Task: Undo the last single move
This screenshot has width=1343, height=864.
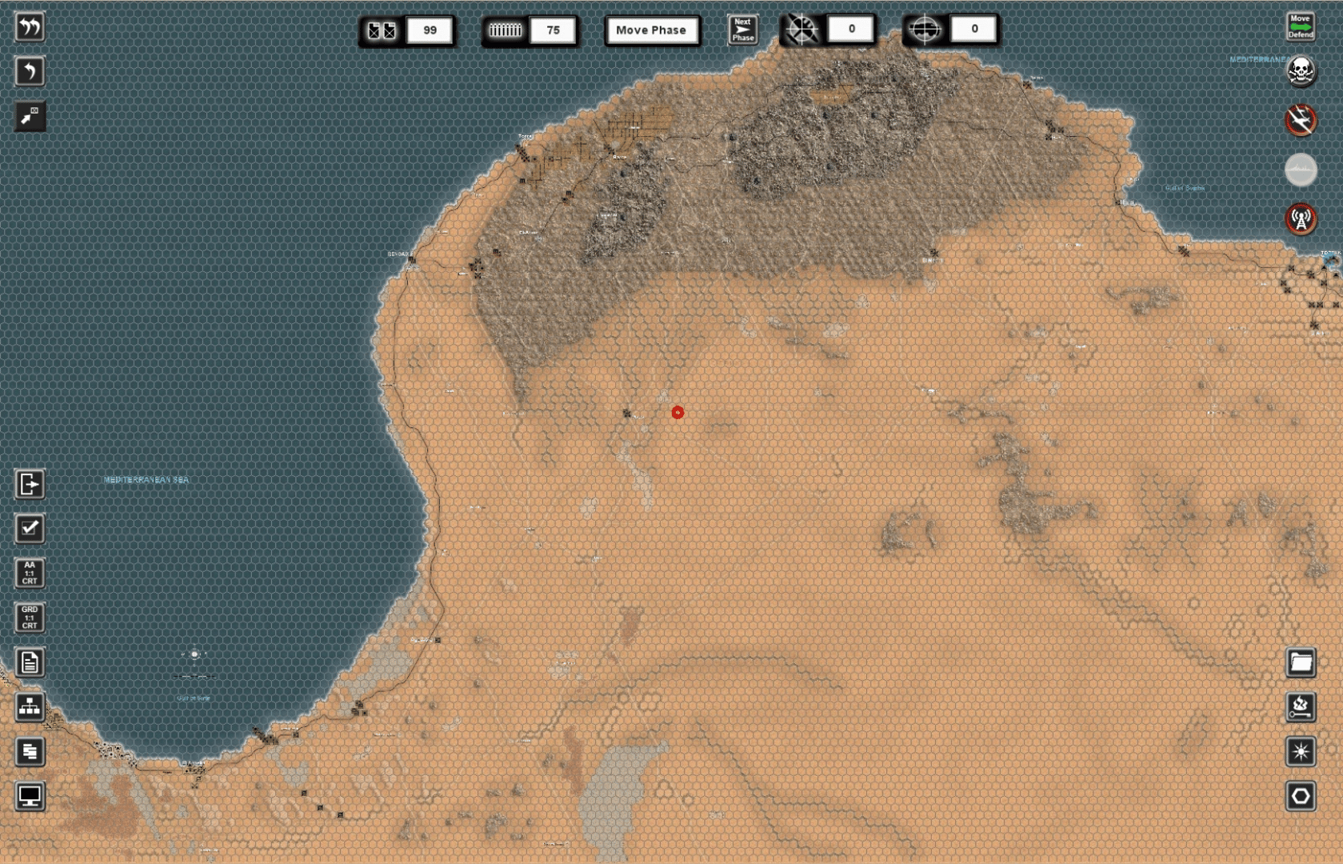Action: coord(30,72)
